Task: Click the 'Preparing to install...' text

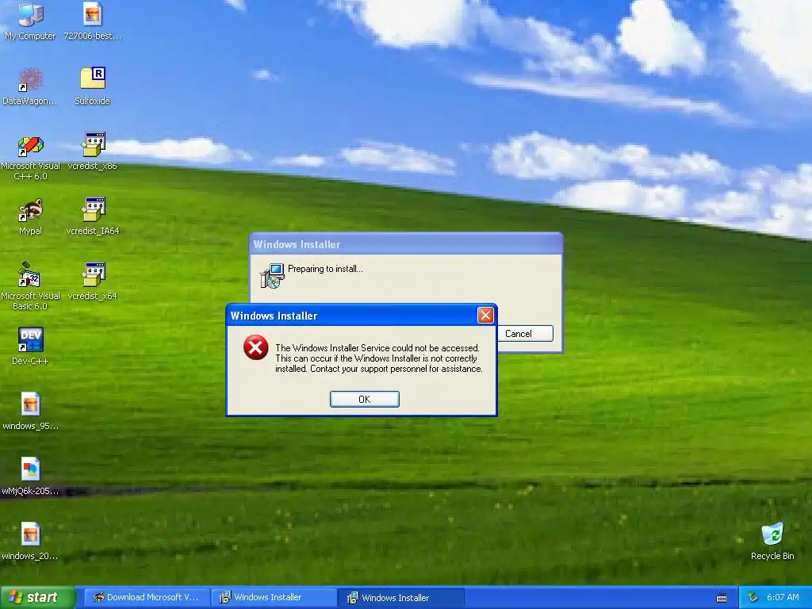Action: click(x=325, y=269)
